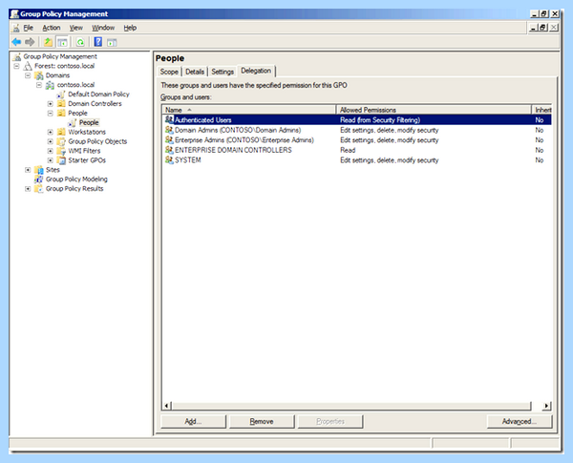Click the Sites icon in tree
573x463 pixels.
[x=39, y=170]
